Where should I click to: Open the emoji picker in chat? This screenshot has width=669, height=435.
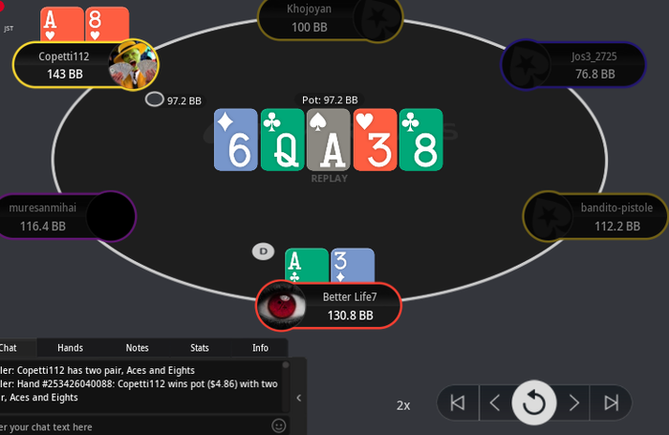pos(279,425)
